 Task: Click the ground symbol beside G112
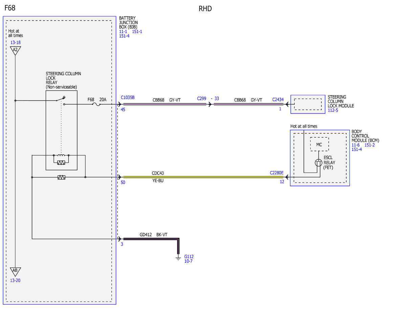178,258
